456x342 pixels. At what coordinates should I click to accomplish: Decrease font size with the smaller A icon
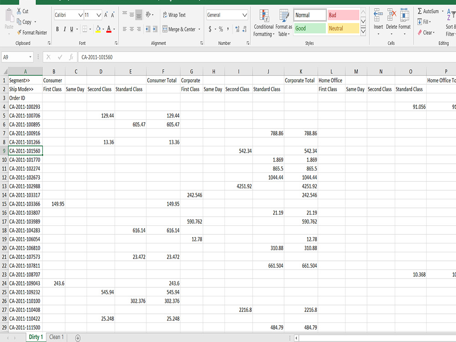113,15
